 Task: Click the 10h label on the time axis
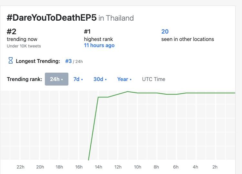[x=137, y=167]
